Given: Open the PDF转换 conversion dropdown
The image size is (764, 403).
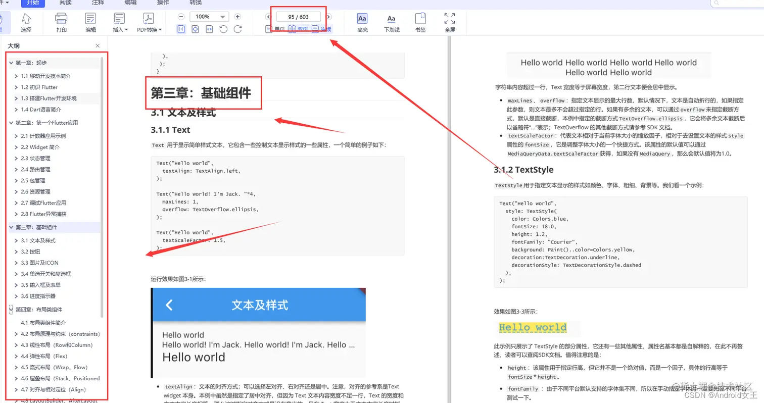Looking at the screenshot, I should pos(148,22).
